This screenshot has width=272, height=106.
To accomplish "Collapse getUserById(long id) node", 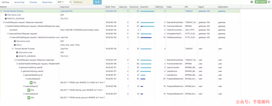I will 24,75.
